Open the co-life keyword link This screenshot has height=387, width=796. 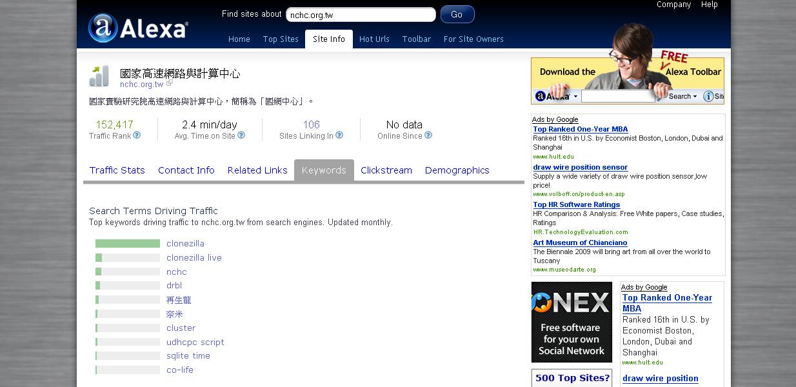(x=180, y=370)
